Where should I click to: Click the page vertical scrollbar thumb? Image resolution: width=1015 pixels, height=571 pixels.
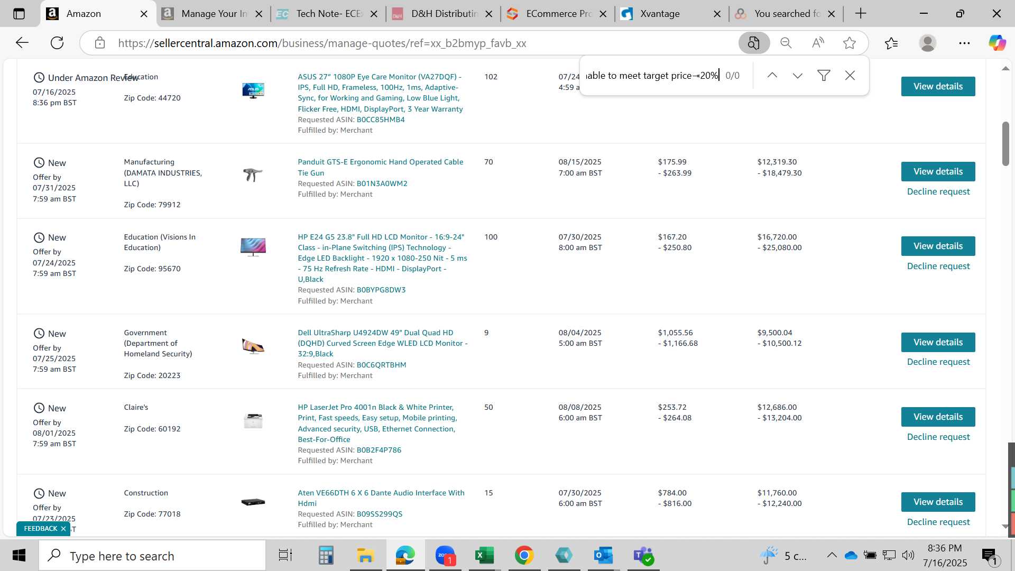1005,144
